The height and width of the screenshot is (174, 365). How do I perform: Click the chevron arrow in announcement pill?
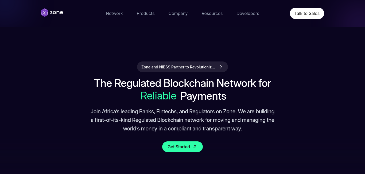click(x=221, y=67)
